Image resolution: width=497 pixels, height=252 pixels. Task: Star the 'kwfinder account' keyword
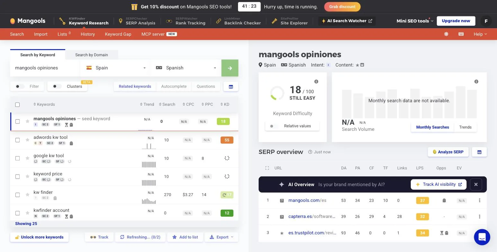click(x=28, y=213)
